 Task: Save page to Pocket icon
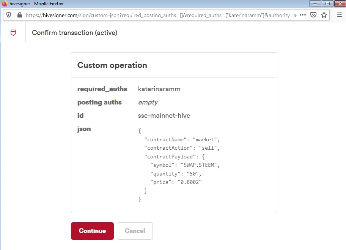click(313, 15)
